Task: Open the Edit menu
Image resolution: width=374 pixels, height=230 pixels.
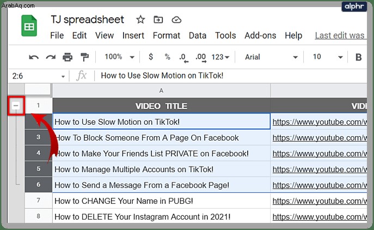Action: (79, 35)
